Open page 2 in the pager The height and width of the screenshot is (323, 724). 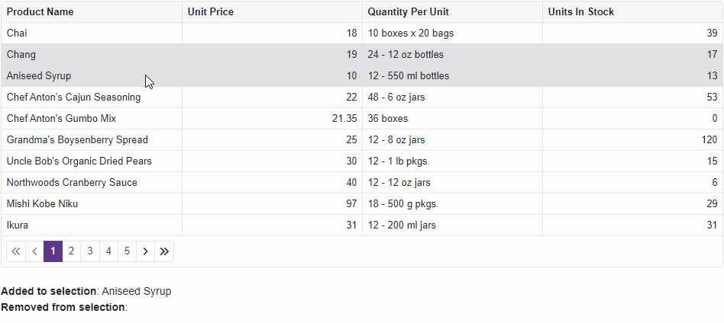72,251
